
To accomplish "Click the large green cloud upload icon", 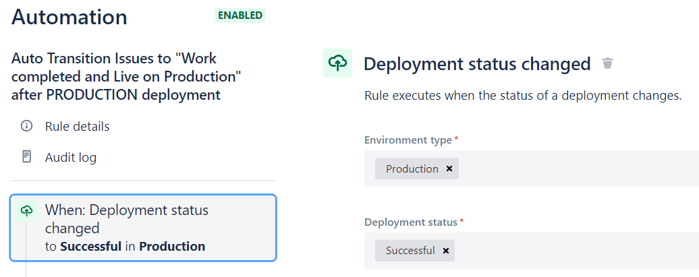I will [337, 63].
